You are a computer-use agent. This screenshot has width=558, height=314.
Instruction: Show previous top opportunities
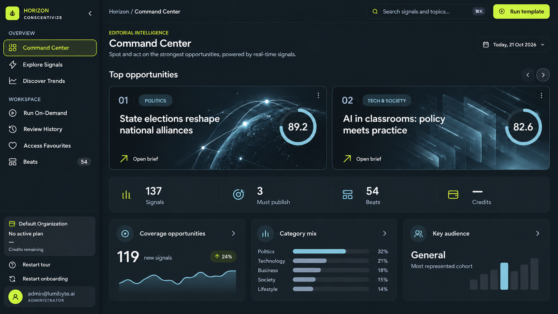point(528,75)
